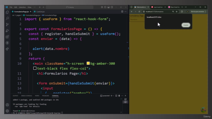The width and height of the screenshot is (212, 119).
Task: Open the Run and Debug view
Action: [x=7, y=31]
